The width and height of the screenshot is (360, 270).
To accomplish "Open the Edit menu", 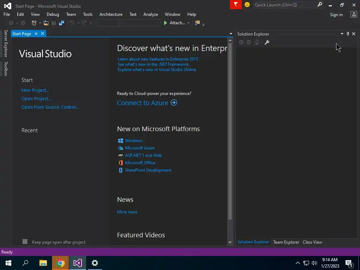I will click(x=20, y=14).
